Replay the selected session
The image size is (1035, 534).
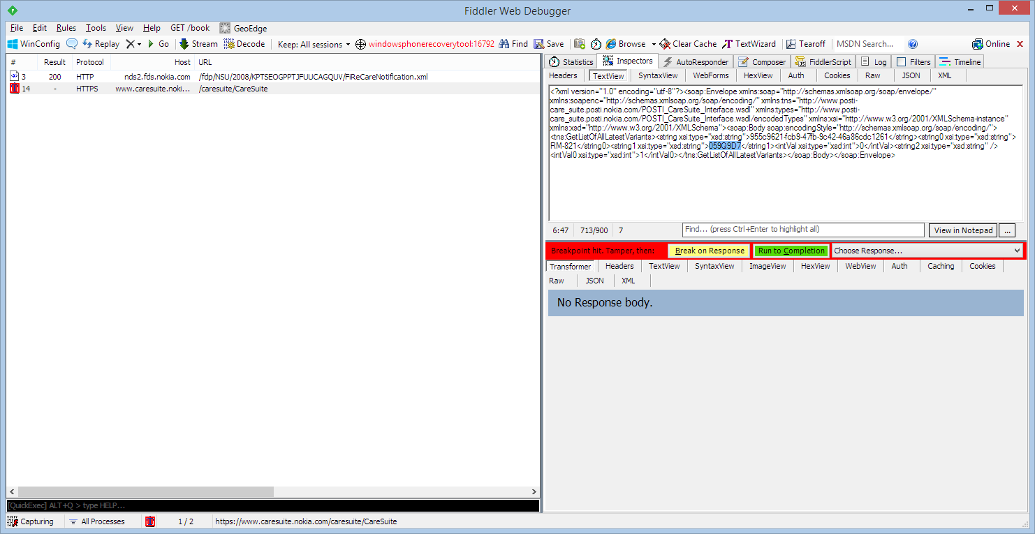101,44
